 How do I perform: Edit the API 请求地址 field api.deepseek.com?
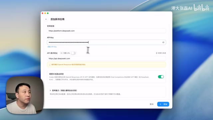106,59
